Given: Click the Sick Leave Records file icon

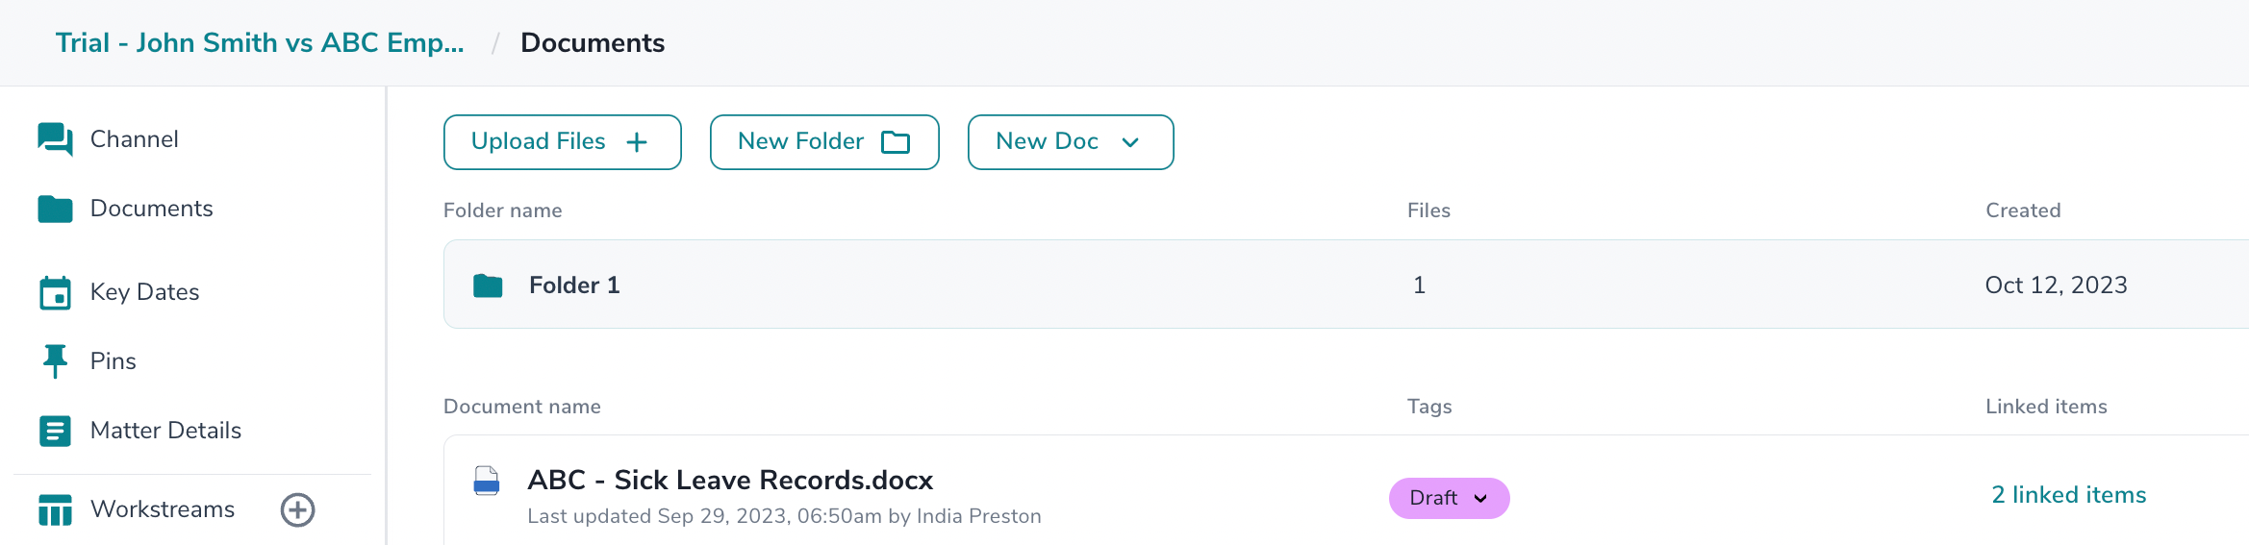Looking at the screenshot, I should click(487, 481).
